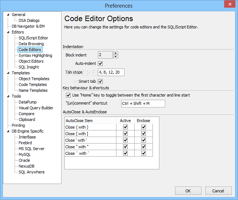Image resolution: width=238 pixels, height=200 pixels.
Task: Click the OK button
Action: pyautogui.click(x=188, y=191)
